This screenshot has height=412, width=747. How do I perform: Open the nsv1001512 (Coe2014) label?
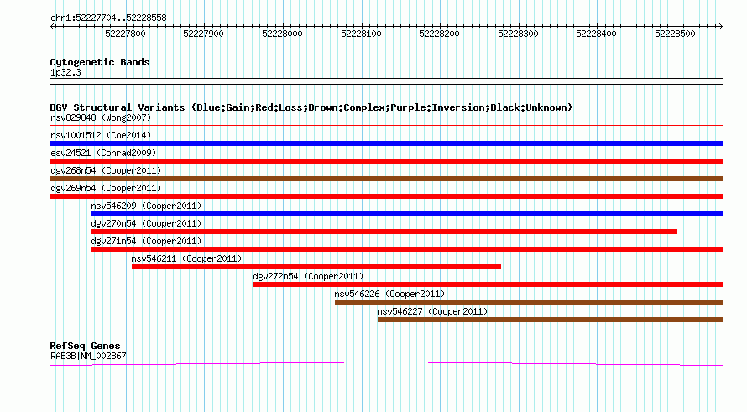[x=101, y=135]
